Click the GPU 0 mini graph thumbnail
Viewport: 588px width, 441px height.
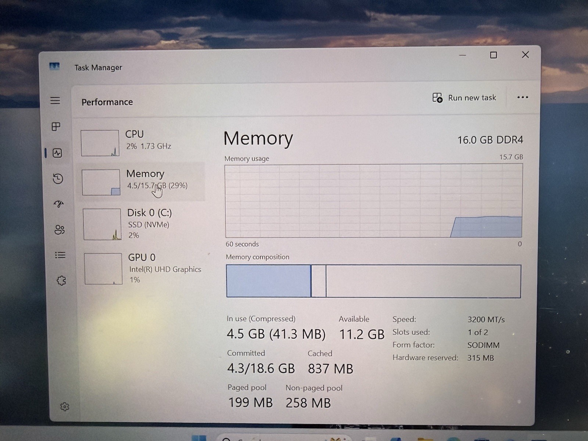coord(103,269)
